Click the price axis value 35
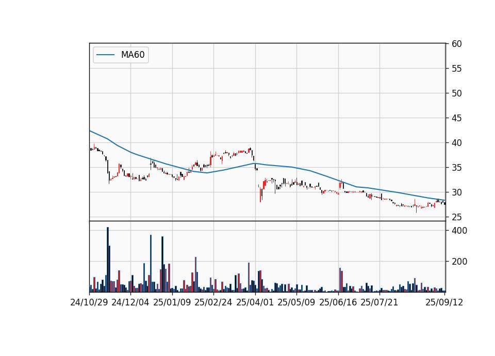The height and width of the screenshot is (356, 495). tap(456, 167)
